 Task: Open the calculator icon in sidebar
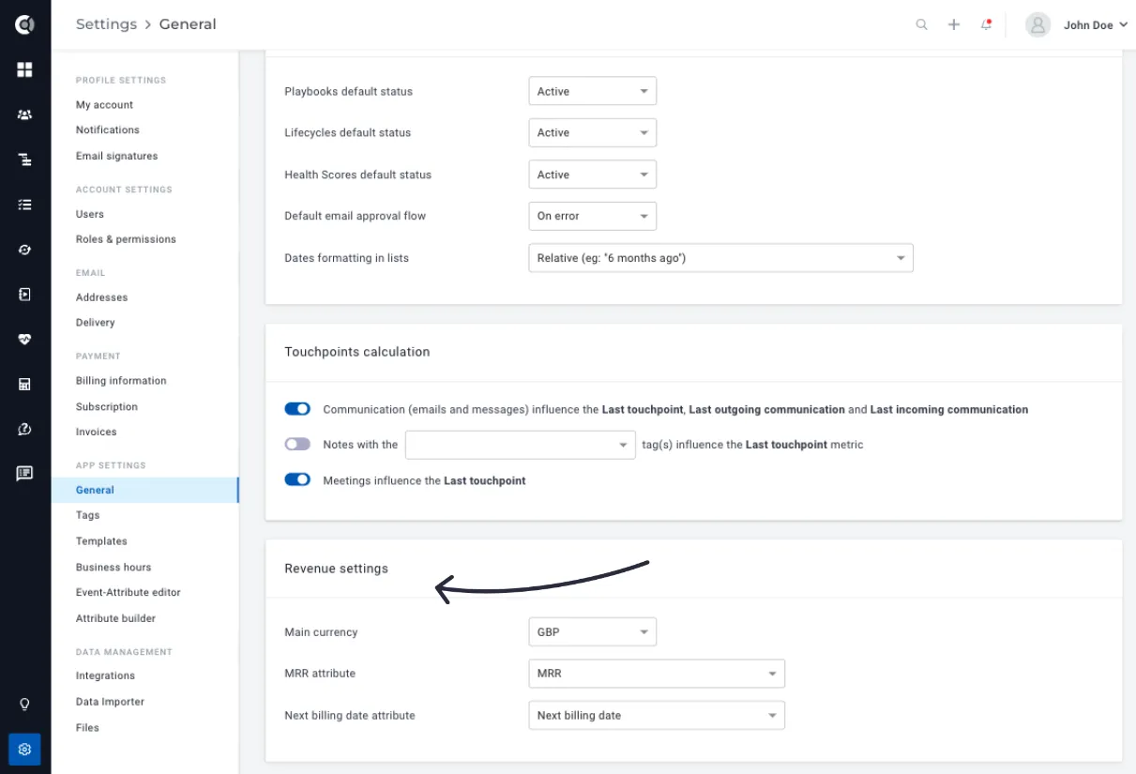tap(24, 384)
